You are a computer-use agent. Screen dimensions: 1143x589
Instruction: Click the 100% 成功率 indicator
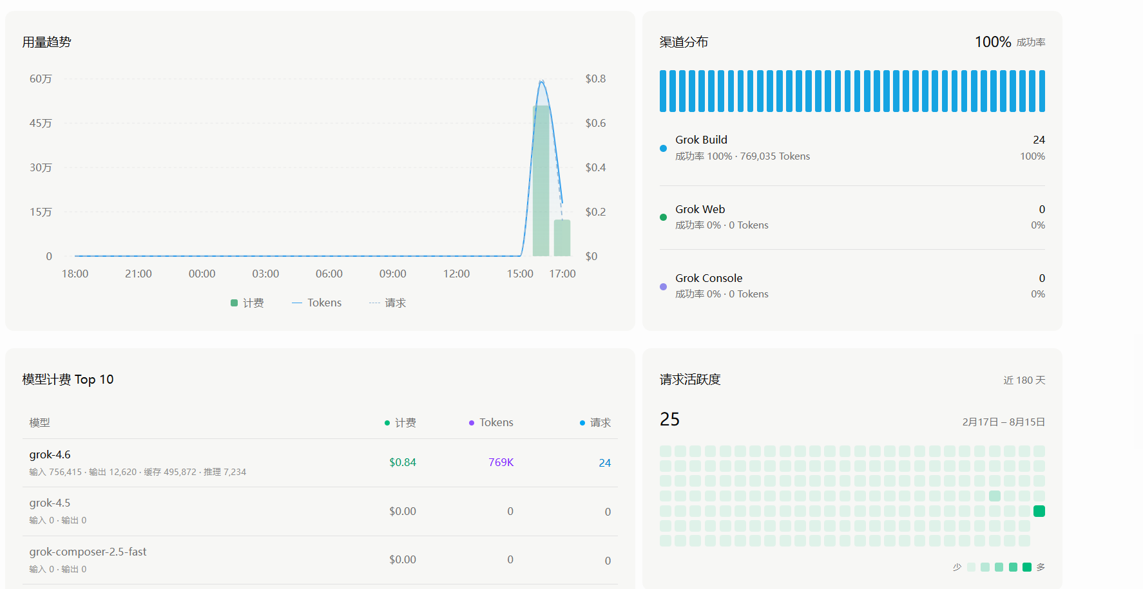1010,42
